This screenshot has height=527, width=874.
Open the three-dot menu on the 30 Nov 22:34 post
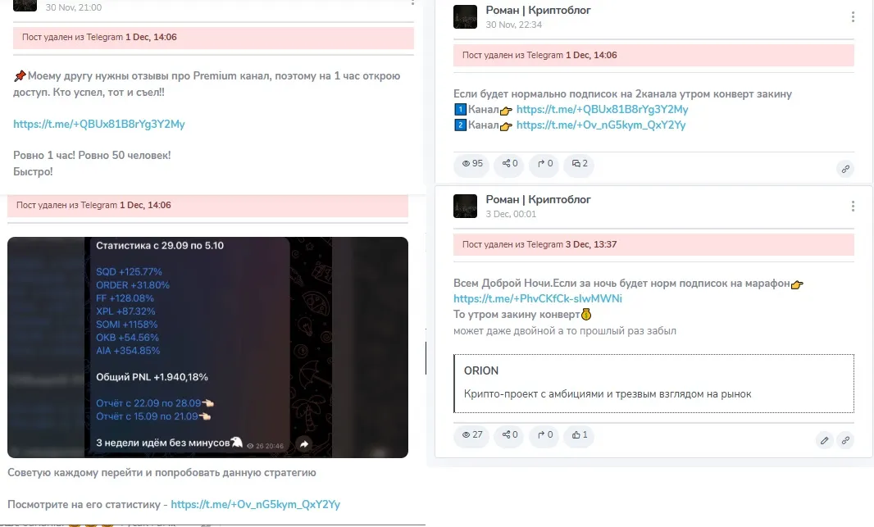852,16
